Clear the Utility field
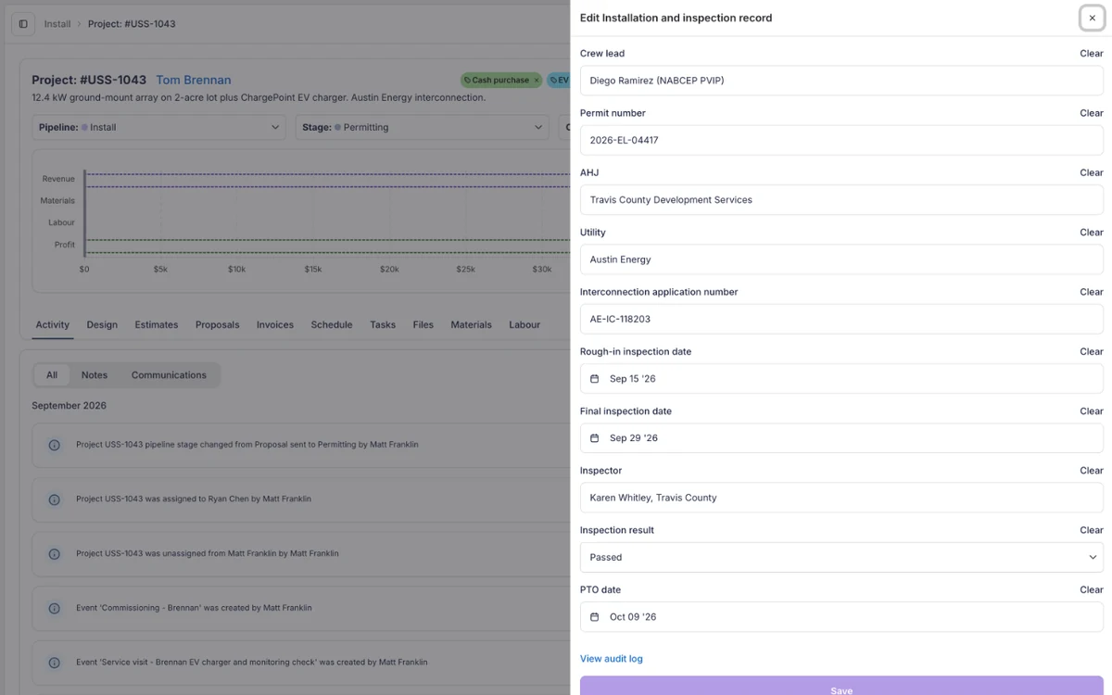 pos(1091,233)
